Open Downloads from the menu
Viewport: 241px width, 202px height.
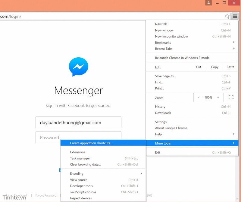coord(192,113)
